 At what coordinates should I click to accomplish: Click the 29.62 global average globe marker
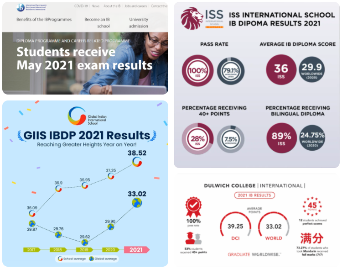pos(85,243)
